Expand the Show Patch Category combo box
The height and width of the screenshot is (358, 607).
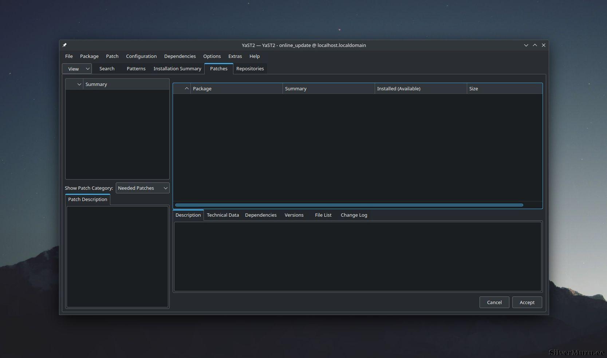(x=142, y=188)
